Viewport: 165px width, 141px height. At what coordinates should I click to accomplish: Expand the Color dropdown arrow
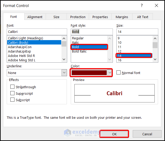click(x=110, y=73)
